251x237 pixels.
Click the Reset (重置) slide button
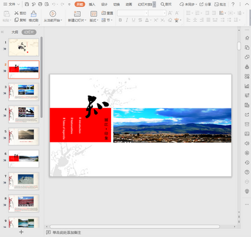coord(107,13)
